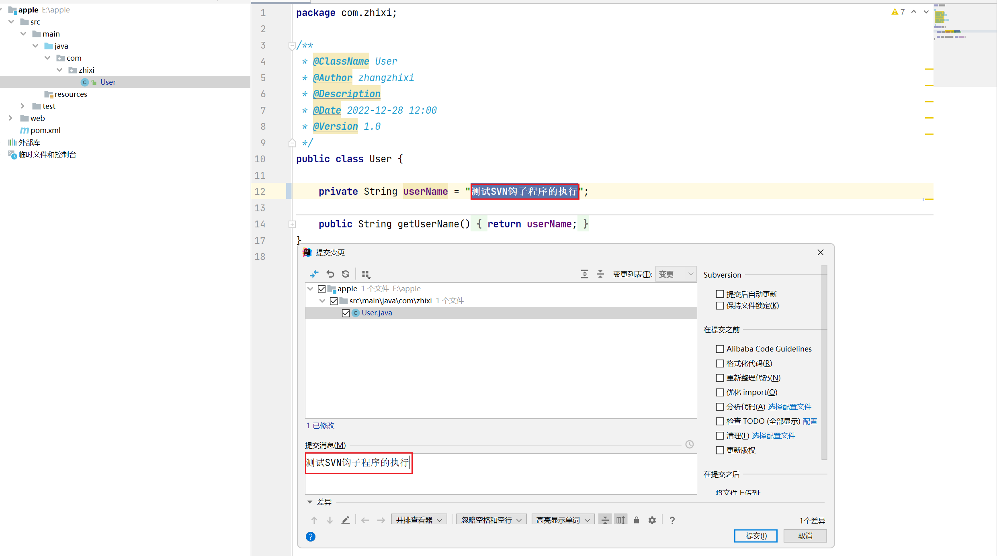This screenshot has height=556, width=997.
Task: Open the 并排查看器 viewer dropdown
Action: (418, 520)
